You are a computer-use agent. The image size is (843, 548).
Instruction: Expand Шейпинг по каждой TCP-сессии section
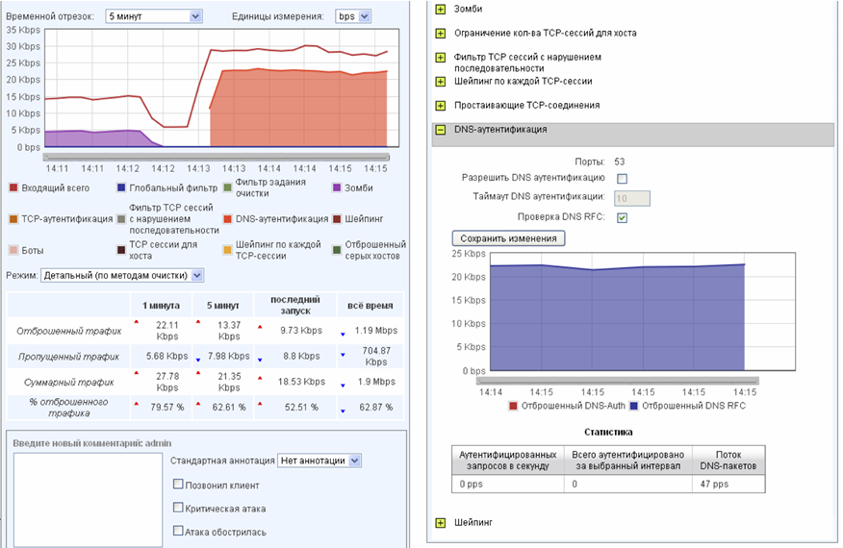441,82
